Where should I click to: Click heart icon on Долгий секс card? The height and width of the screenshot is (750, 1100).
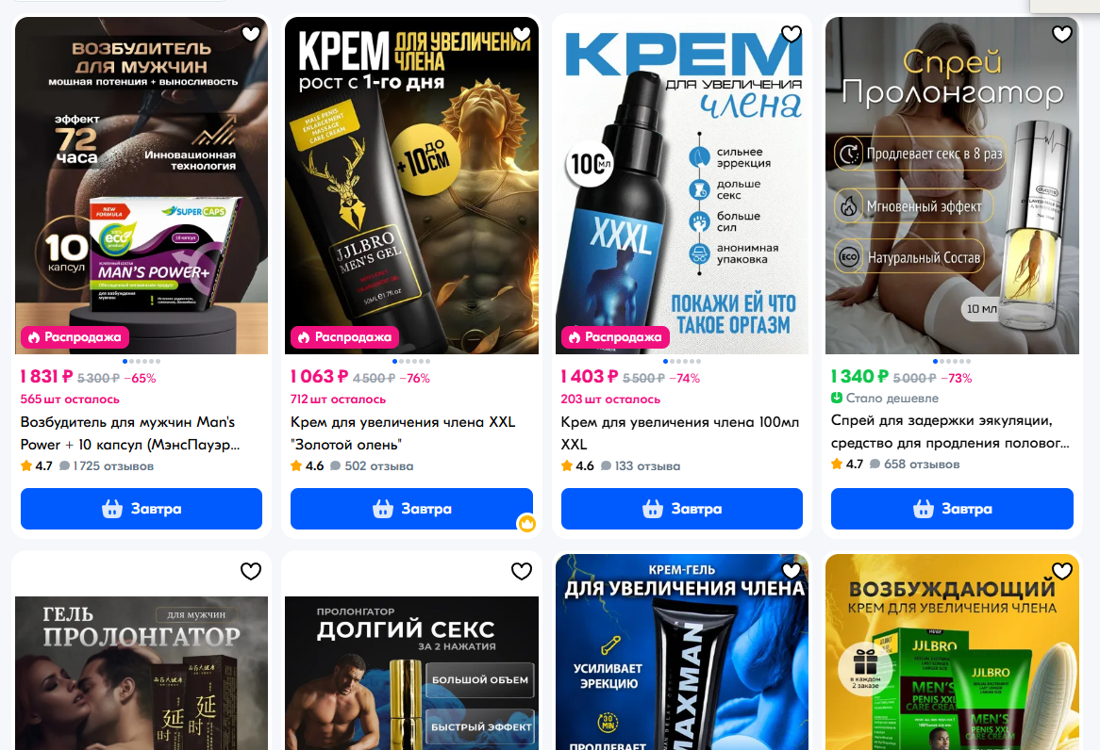tap(522, 571)
